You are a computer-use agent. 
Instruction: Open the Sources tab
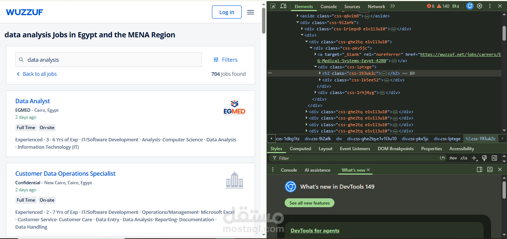[352, 6]
